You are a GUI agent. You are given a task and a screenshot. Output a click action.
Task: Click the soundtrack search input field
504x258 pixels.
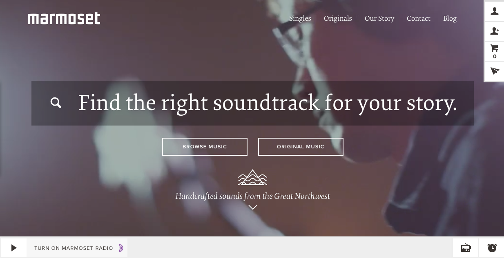[x=252, y=103]
